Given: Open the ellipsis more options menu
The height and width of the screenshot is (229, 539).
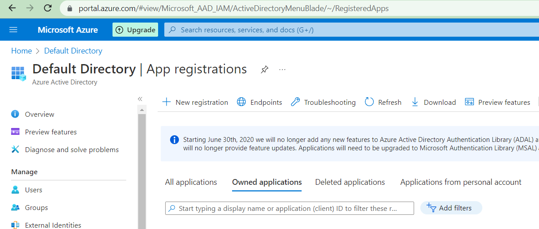Looking at the screenshot, I should (283, 69).
